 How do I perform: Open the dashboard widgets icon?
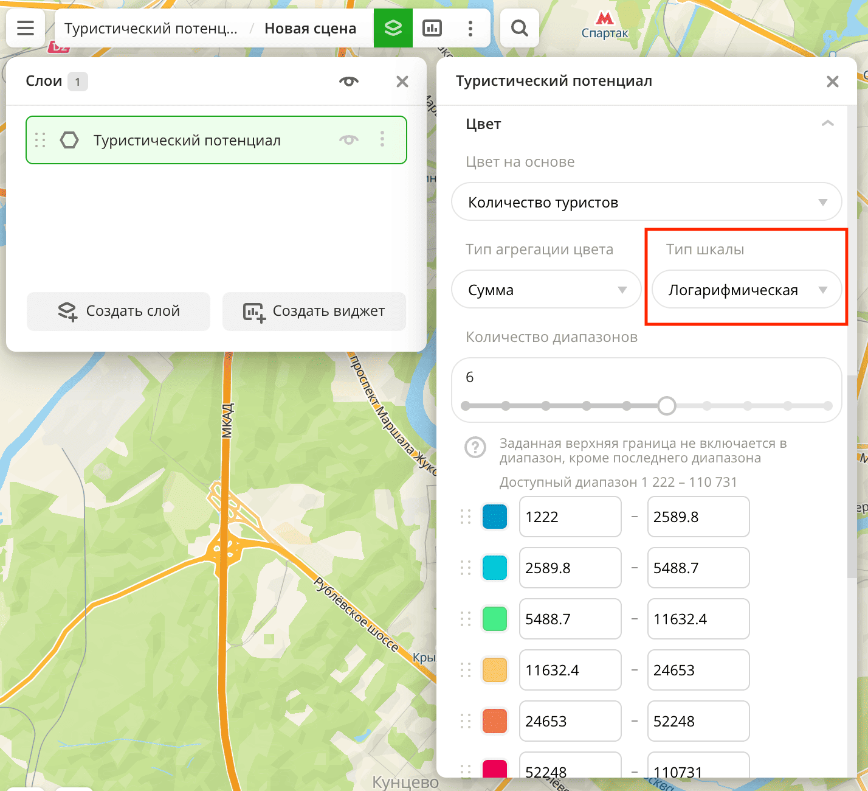(432, 28)
